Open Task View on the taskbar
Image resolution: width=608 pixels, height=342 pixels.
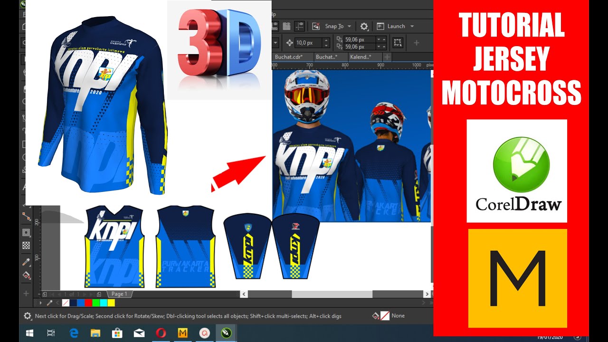(51, 333)
